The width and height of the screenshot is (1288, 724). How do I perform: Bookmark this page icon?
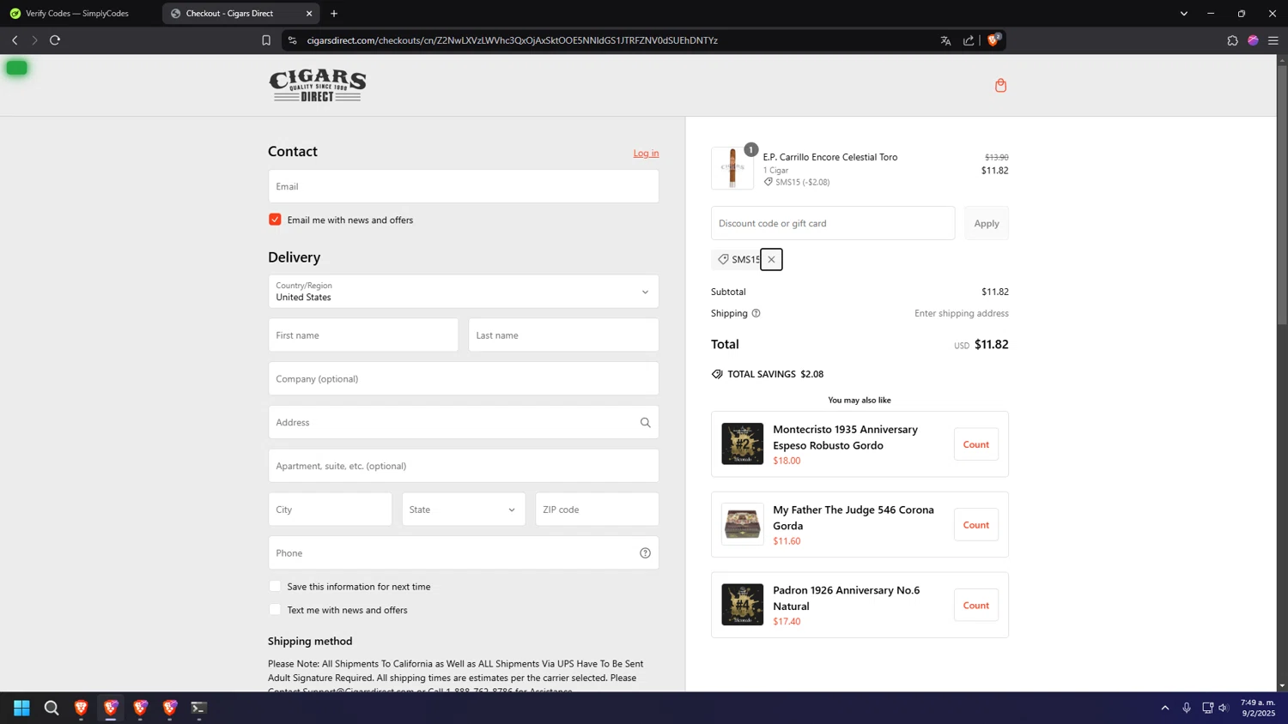tap(266, 40)
